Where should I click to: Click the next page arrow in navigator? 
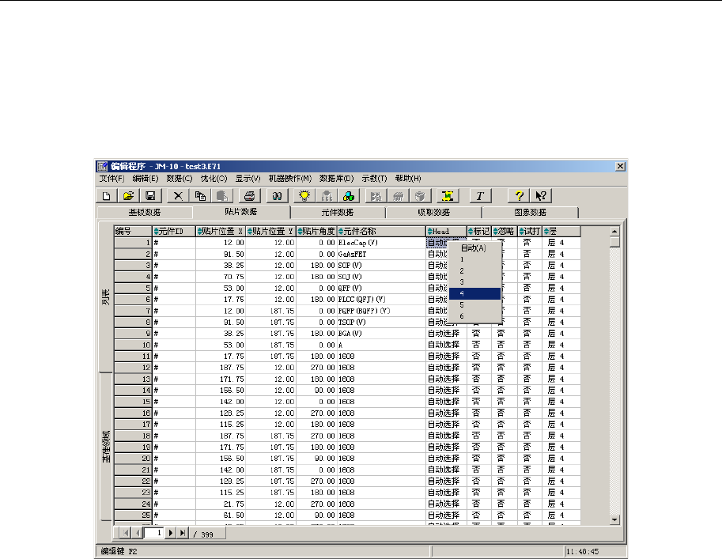pos(171,533)
